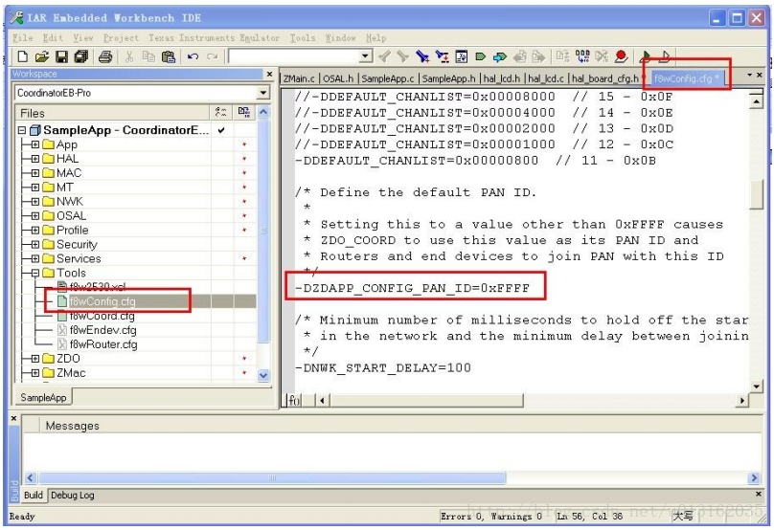Click the configuration column header icon in Files
774x530 pixels.
[244, 112]
